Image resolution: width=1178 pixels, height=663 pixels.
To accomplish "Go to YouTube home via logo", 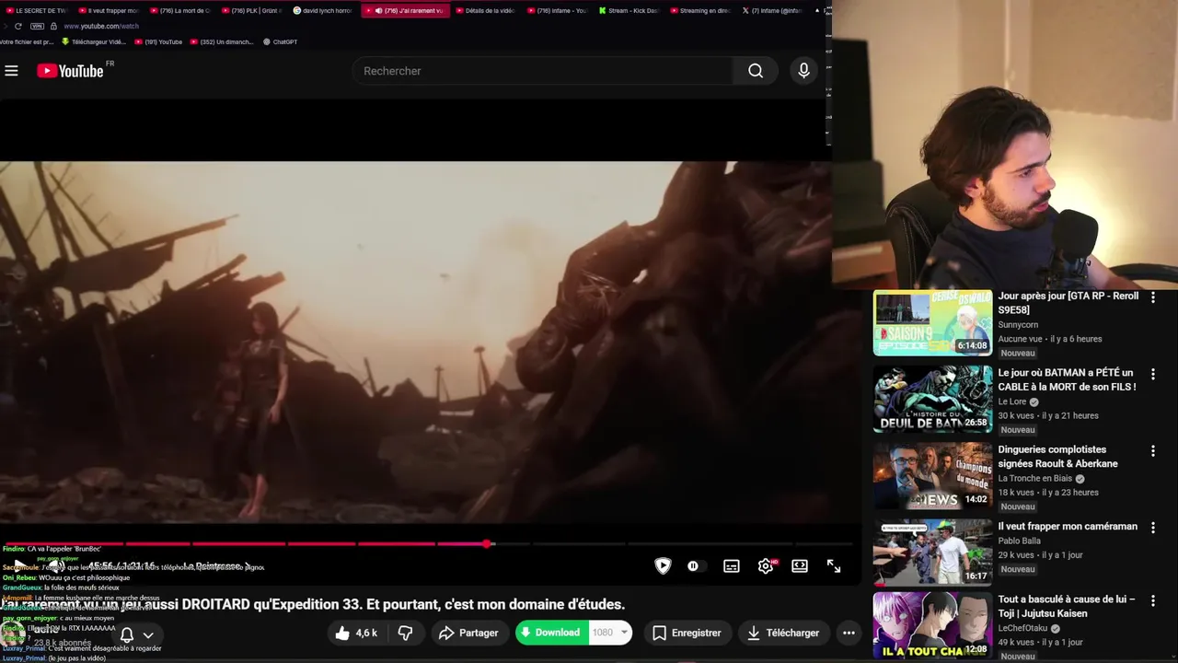I will pyautogui.click(x=70, y=71).
